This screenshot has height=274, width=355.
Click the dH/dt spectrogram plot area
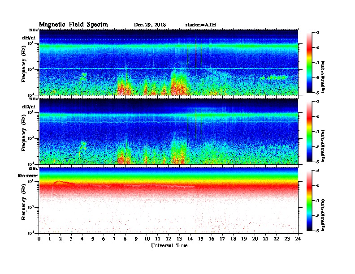169,62
